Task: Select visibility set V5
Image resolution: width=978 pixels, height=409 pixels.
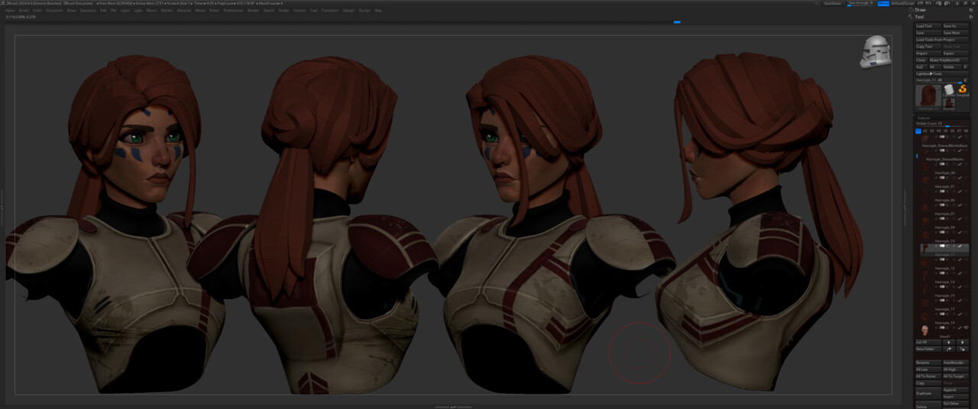Action: pos(945,130)
